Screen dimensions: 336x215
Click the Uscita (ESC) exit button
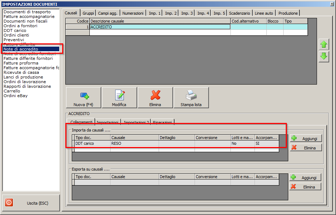coord(31,203)
